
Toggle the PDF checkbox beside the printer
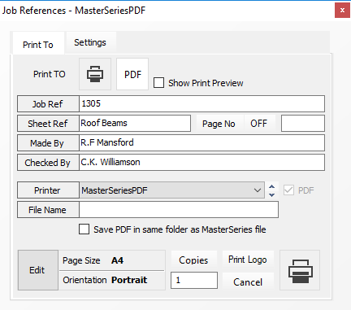[288, 190]
